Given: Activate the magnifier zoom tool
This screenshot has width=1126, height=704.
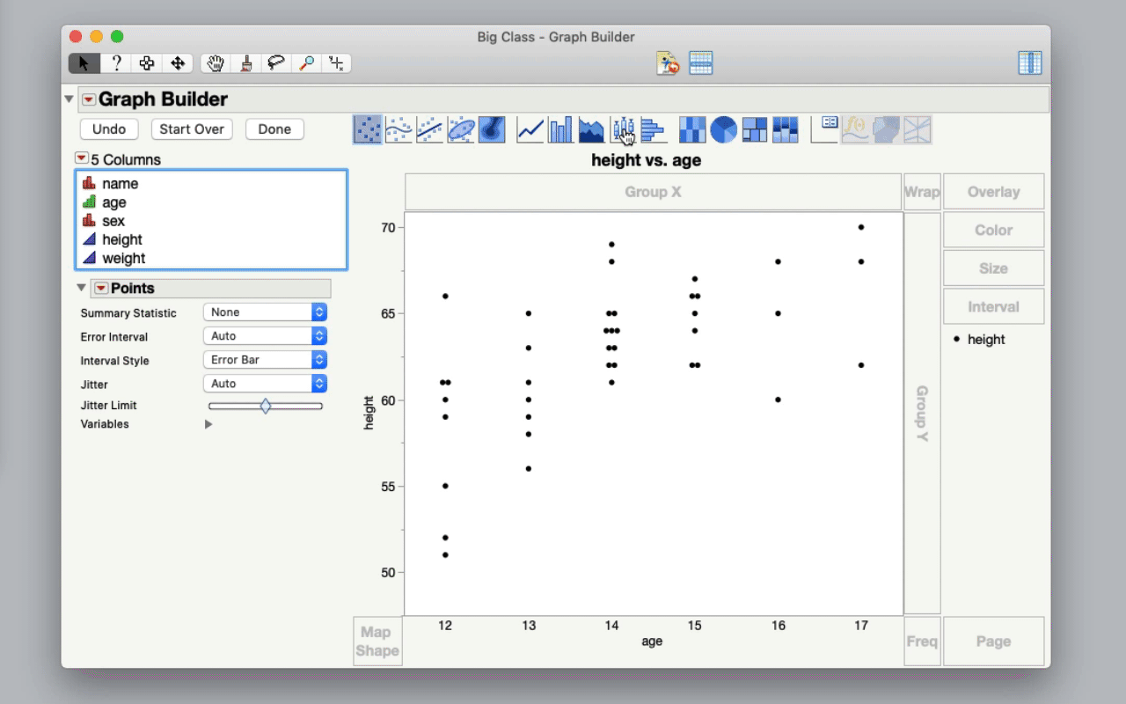Looking at the screenshot, I should (x=306, y=63).
